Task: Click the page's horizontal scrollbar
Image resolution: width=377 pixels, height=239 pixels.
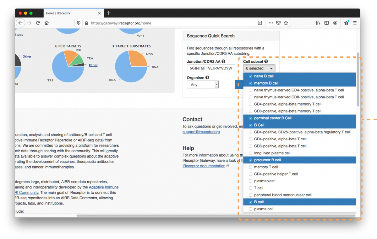Action: 216,216
